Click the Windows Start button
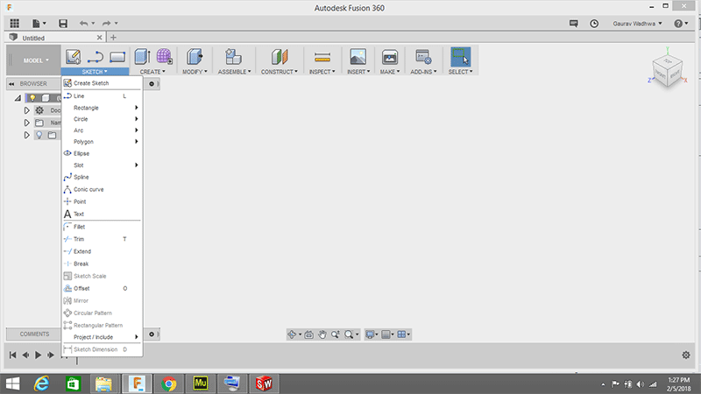The width and height of the screenshot is (701, 394). 12,383
